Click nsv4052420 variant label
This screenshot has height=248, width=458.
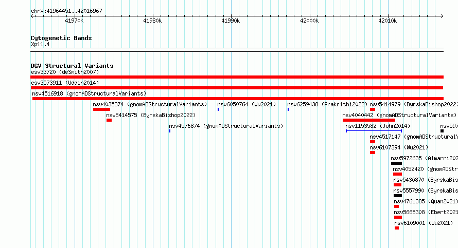tap(425, 169)
